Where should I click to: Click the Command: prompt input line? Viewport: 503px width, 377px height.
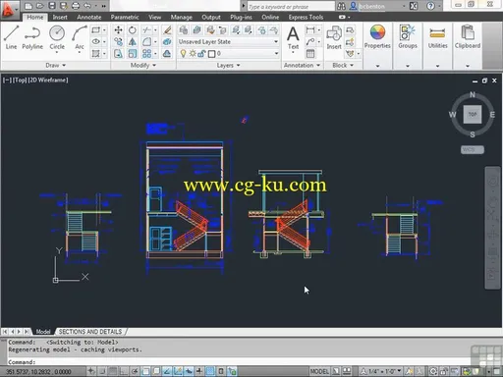[x=239, y=362]
